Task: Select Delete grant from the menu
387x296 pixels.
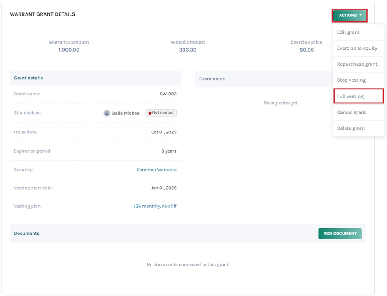Action: pos(351,128)
